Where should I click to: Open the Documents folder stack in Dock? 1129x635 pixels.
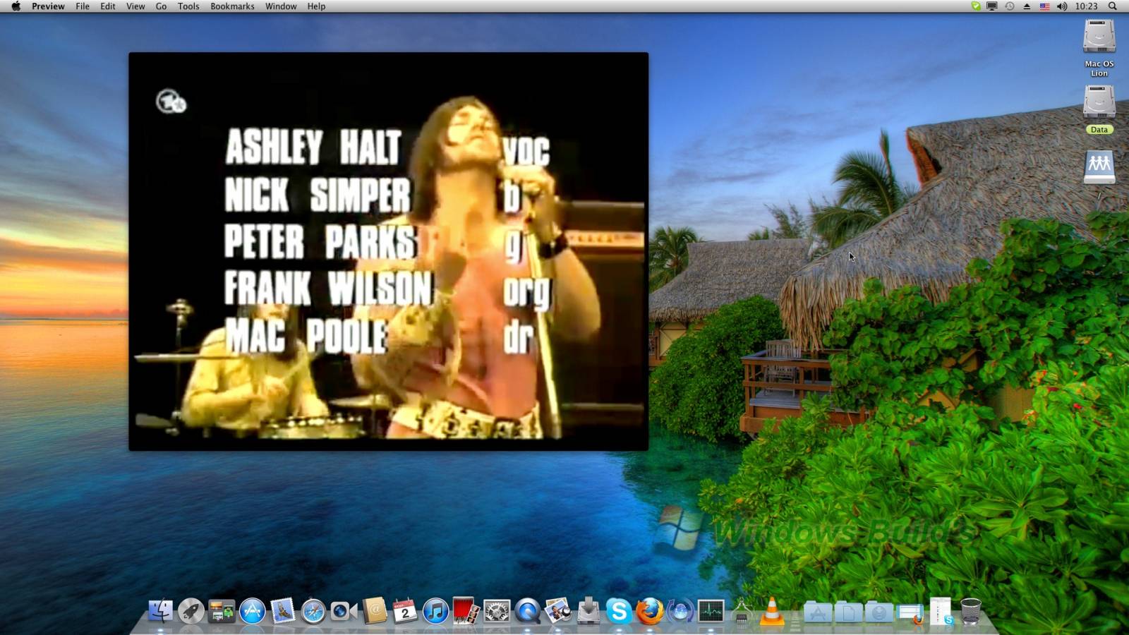[848, 612]
